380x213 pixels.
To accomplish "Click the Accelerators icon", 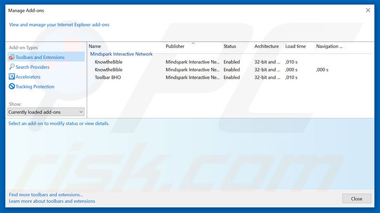I will pyautogui.click(x=12, y=76).
